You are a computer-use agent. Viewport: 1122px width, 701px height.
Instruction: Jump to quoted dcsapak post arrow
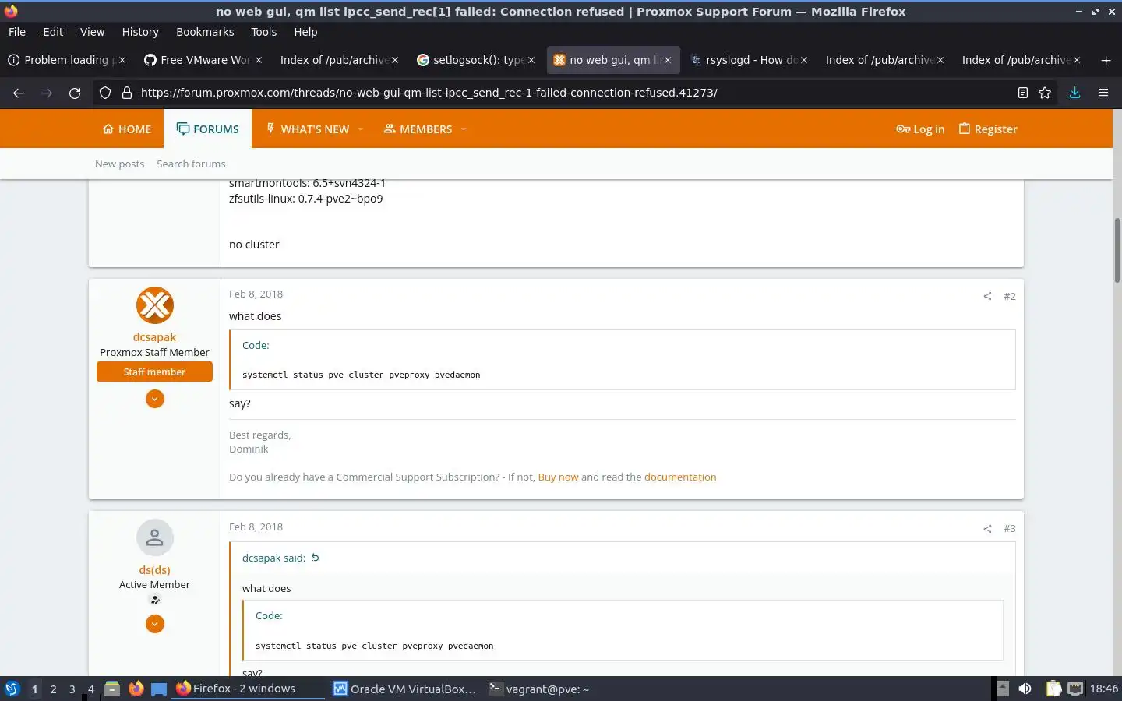point(315,558)
